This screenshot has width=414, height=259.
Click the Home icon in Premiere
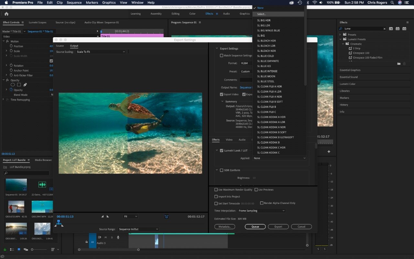(6, 14)
